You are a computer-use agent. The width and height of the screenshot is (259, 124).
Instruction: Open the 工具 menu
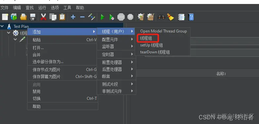pos(67,8)
